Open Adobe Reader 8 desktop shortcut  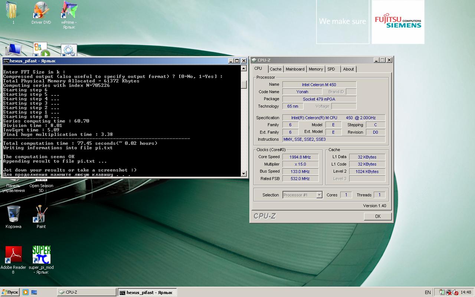13,255
